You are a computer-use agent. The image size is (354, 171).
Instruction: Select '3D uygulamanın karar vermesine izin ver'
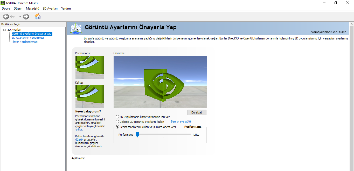117,117
